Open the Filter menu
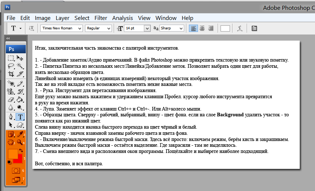This screenshot has width=315, height=191. [101, 18]
